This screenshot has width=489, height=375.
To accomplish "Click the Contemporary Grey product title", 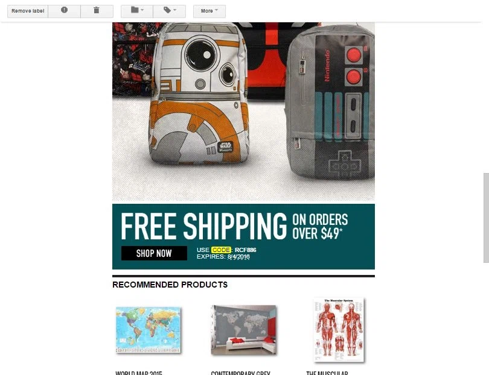I will 240,373.
